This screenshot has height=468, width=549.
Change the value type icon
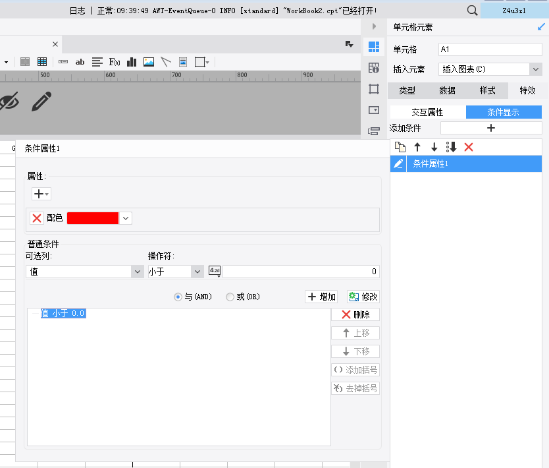point(215,272)
